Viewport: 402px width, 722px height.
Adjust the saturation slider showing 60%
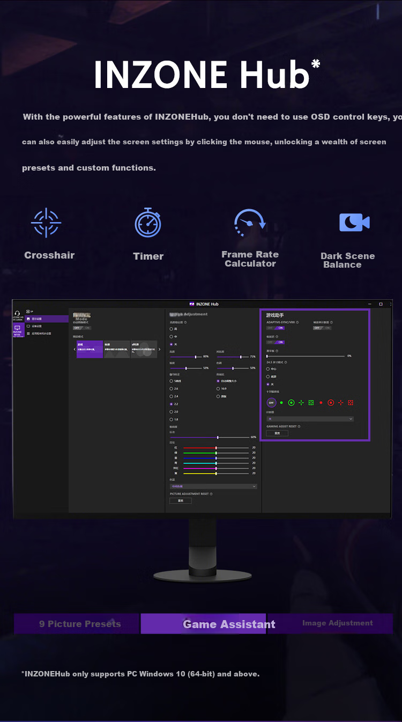point(209,437)
